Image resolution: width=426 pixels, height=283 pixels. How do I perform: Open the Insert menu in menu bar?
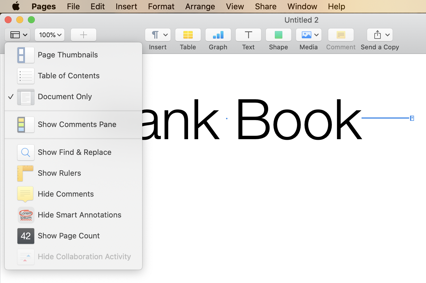pyautogui.click(x=126, y=6)
